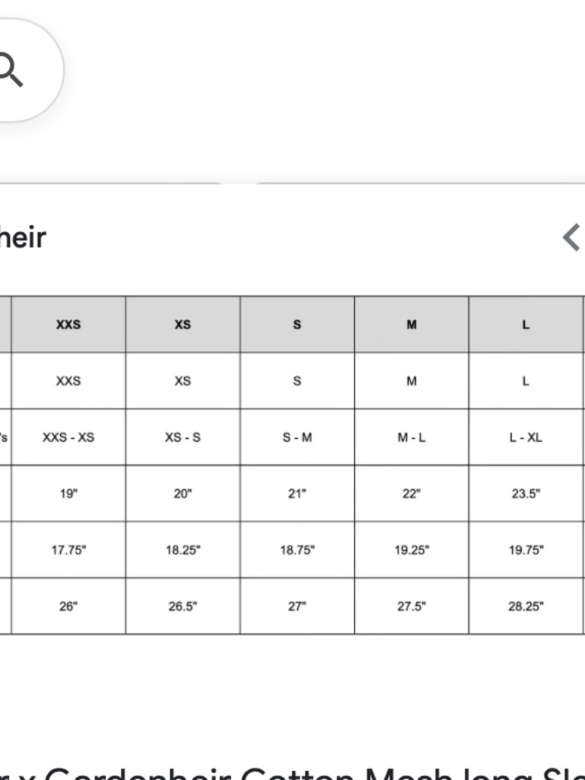The height and width of the screenshot is (780, 585).
Task: Click the 19.25" measurement cell
Action: [x=411, y=549]
